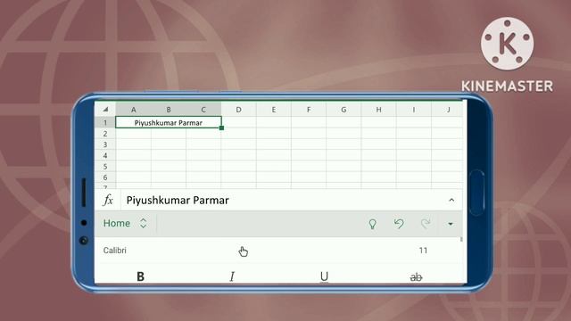The height and width of the screenshot is (321, 571).
Task: Select row 3 header
Action: coord(105,144)
